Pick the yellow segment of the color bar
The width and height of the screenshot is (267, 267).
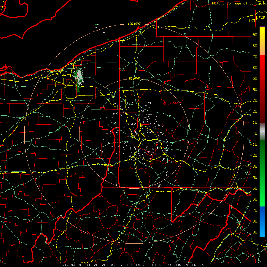pos(262,41)
